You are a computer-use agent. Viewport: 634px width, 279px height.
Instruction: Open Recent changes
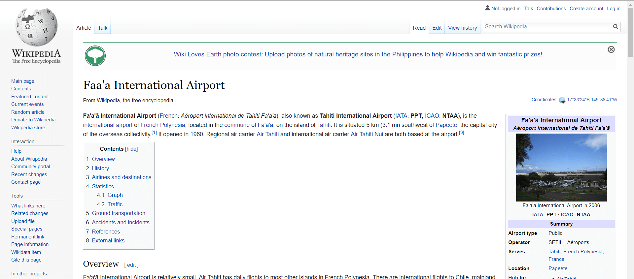coord(29,174)
